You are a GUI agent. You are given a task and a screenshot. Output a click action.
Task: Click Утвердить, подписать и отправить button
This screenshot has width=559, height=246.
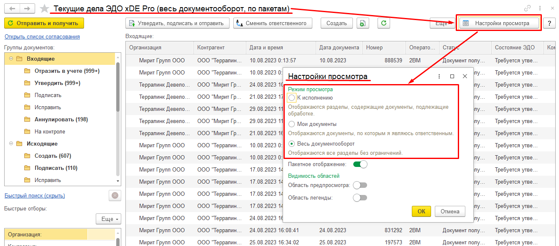[178, 23]
